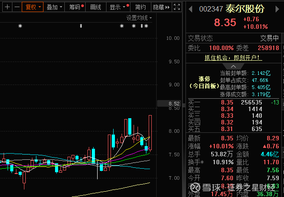Image resolution: width=284 pixels, height=197 pixels.
Task: Select latest red limit-up candlestick
Action: tap(150, 132)
